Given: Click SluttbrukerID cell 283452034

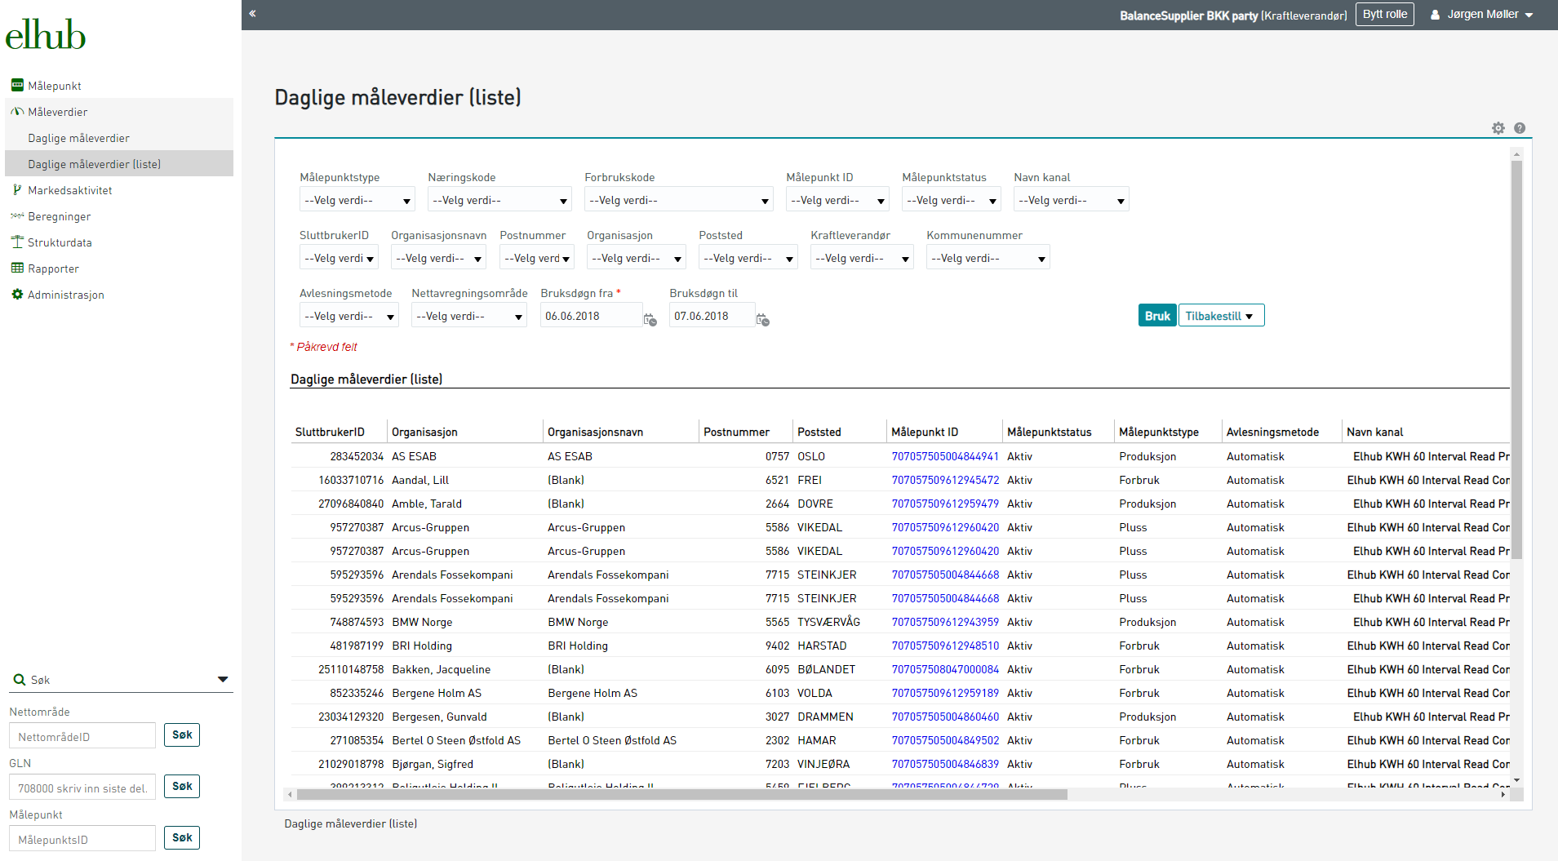Looking at the screenshot, I should [x=357, y=456].
